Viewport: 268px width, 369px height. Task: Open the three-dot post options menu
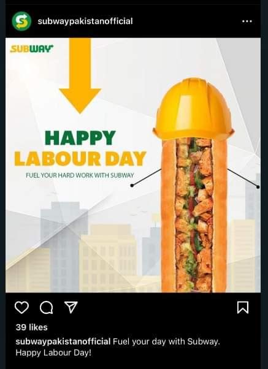click(x=247, y=21)
